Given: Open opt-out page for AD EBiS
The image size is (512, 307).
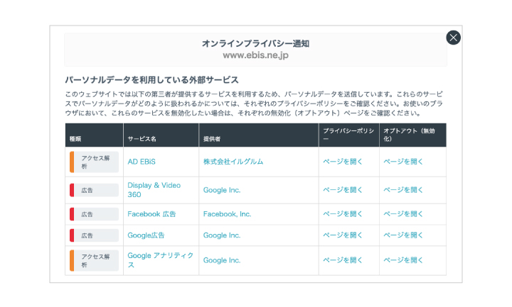Looking at the screenshot, I should click(x=403, y=162).
